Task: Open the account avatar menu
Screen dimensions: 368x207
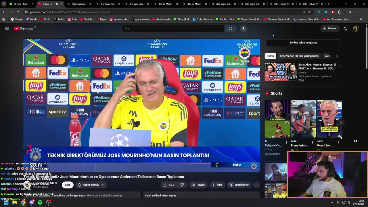Action: pyautogui.click(x=356, y=28)
